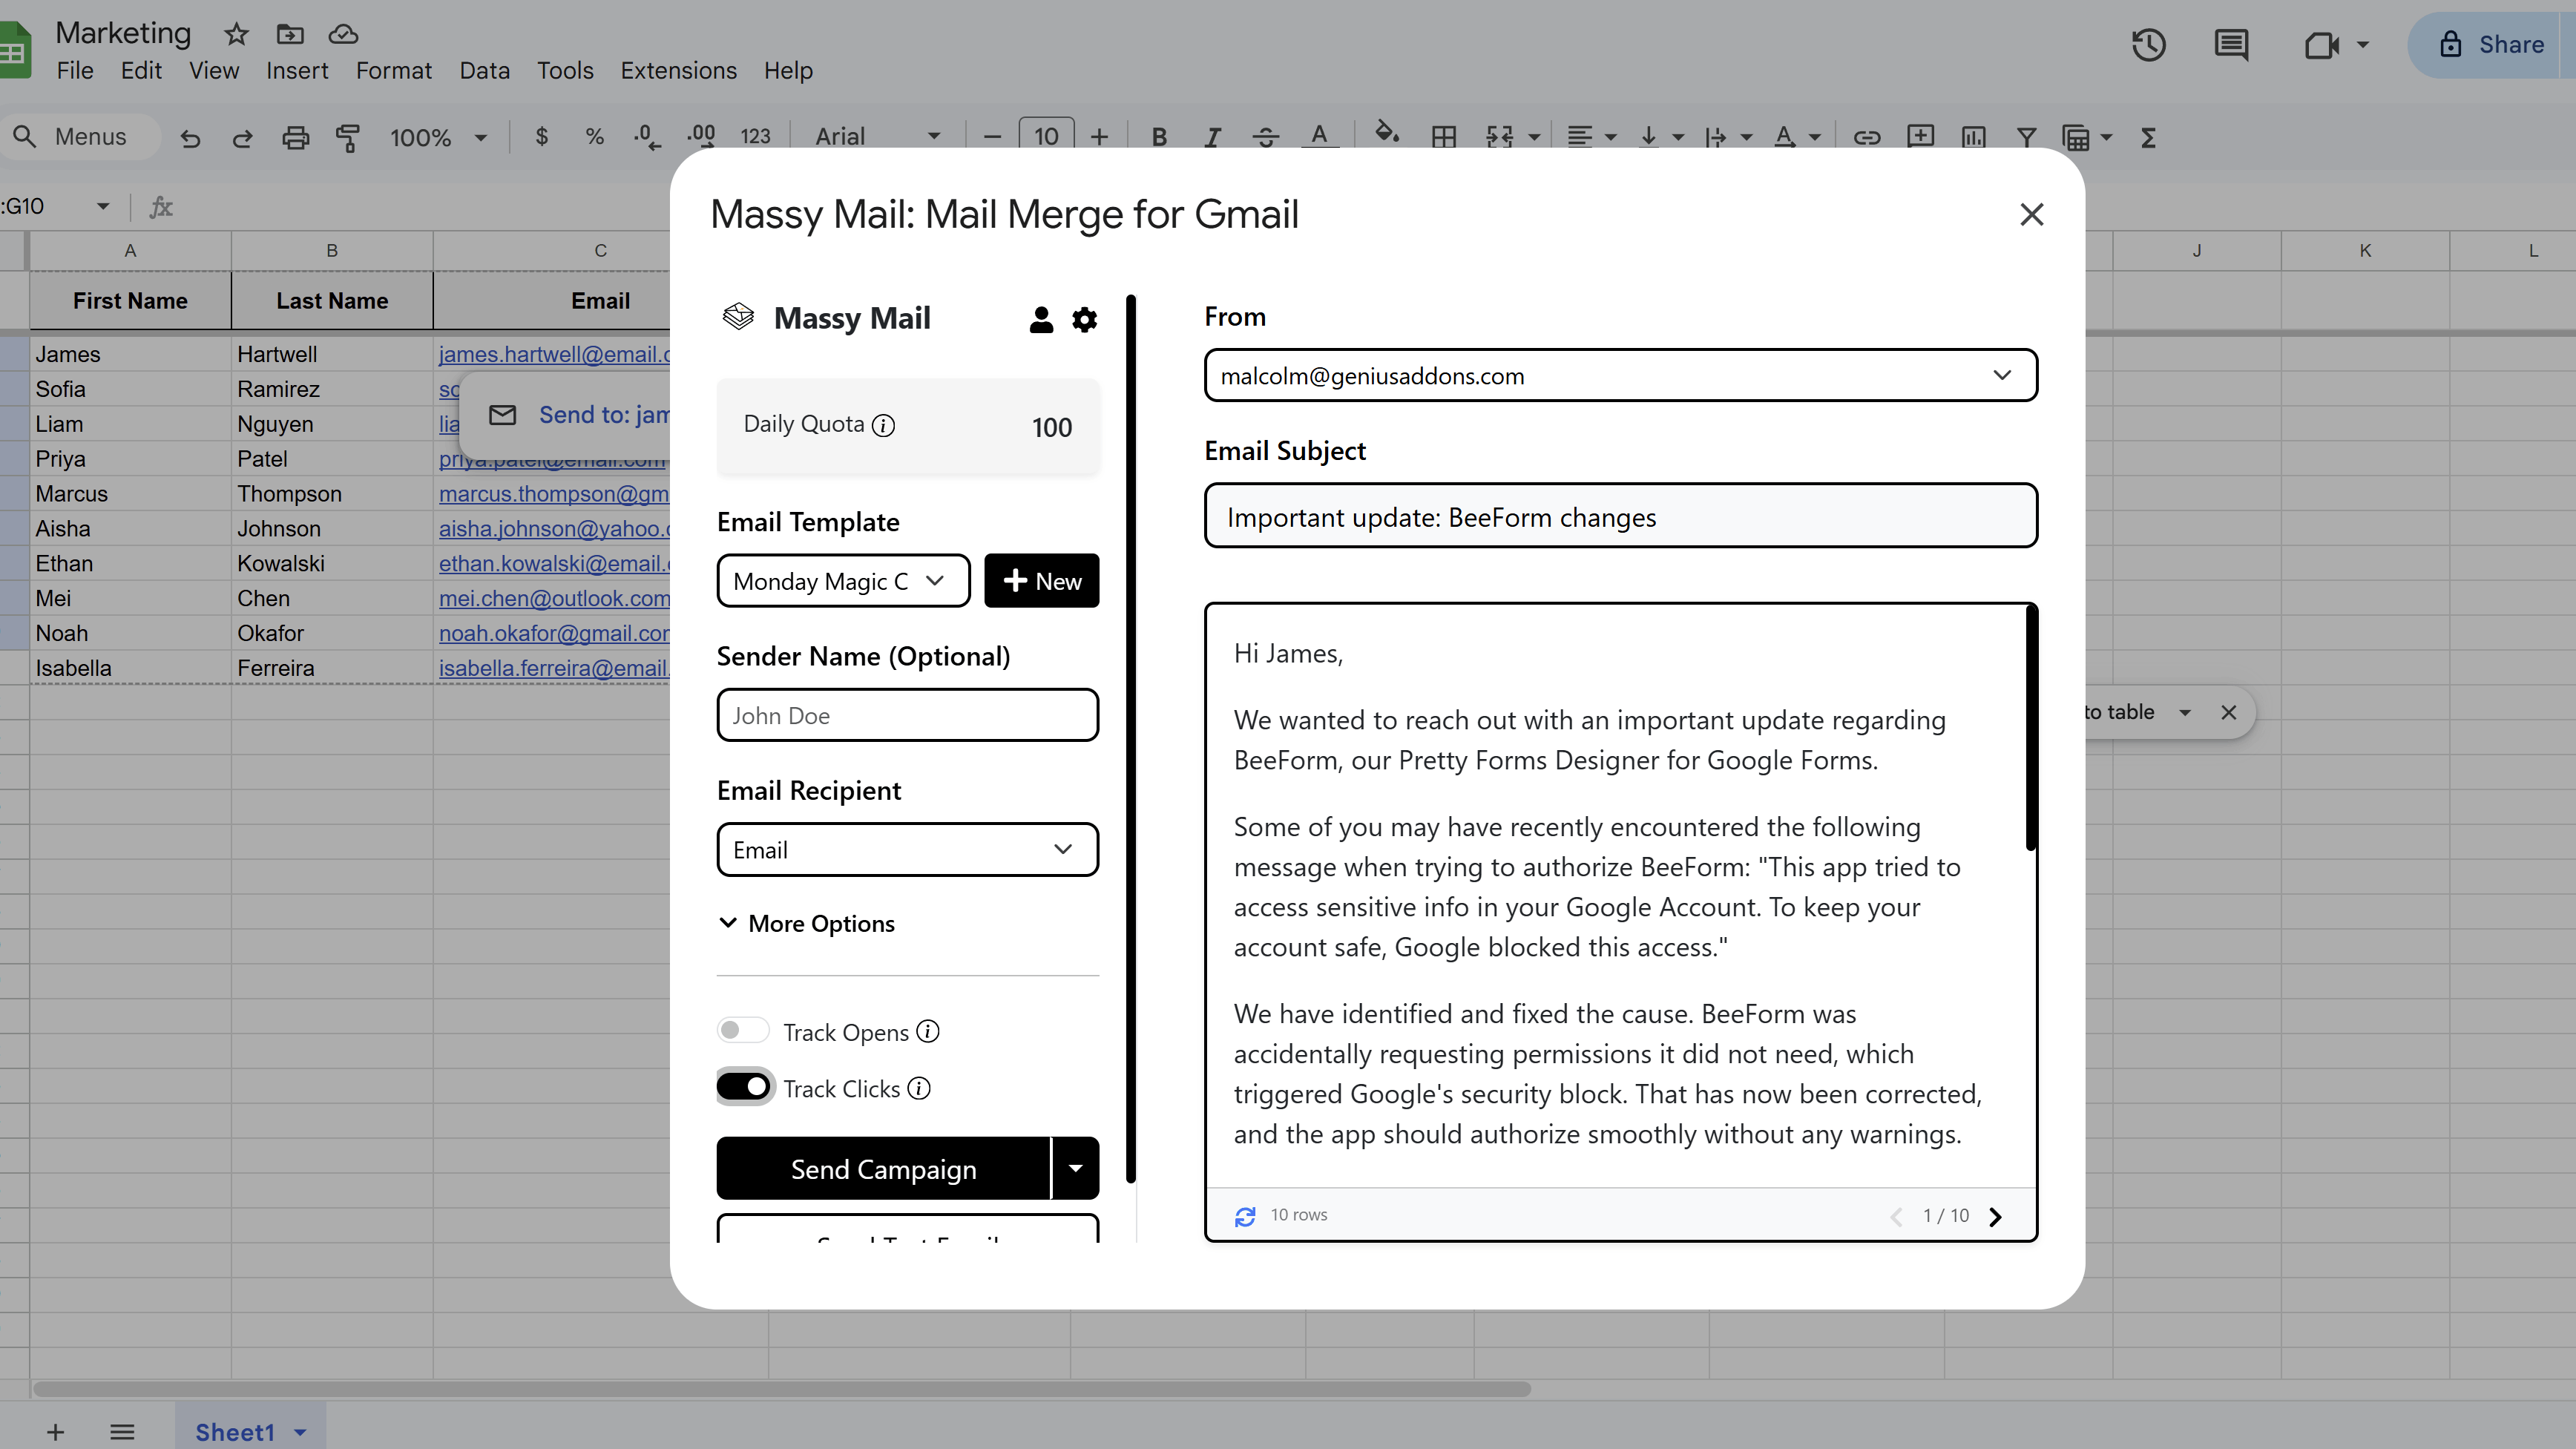Click the Send Campaign button

(x=883, y=1168)
